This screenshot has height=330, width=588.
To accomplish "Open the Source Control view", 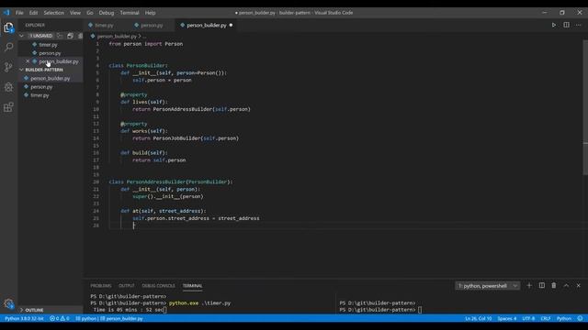I will pos(8,67).
